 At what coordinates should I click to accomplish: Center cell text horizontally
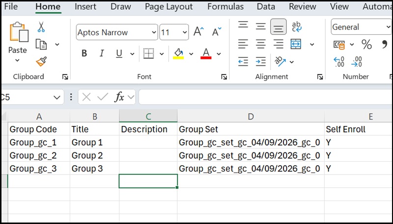261,44
